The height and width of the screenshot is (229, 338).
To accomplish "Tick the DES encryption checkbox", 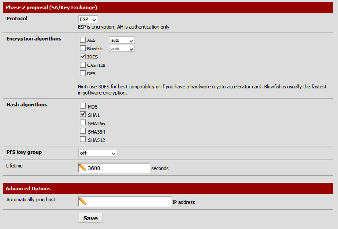I will [x=83, y=73].
